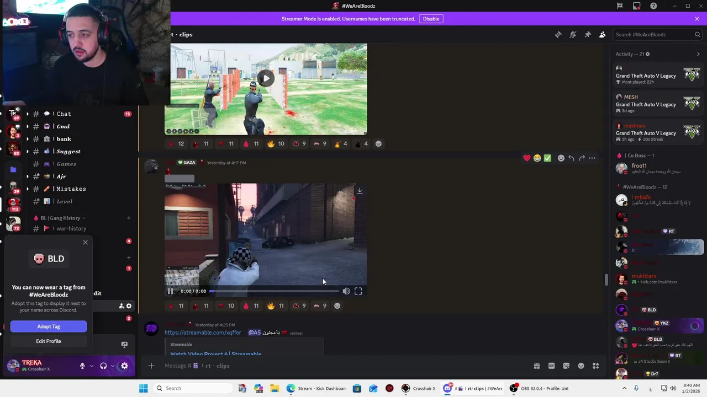The height and width of the screenshot is (397, 707).
Task: Seek in the video progress bar
Action: coord(273,291)
